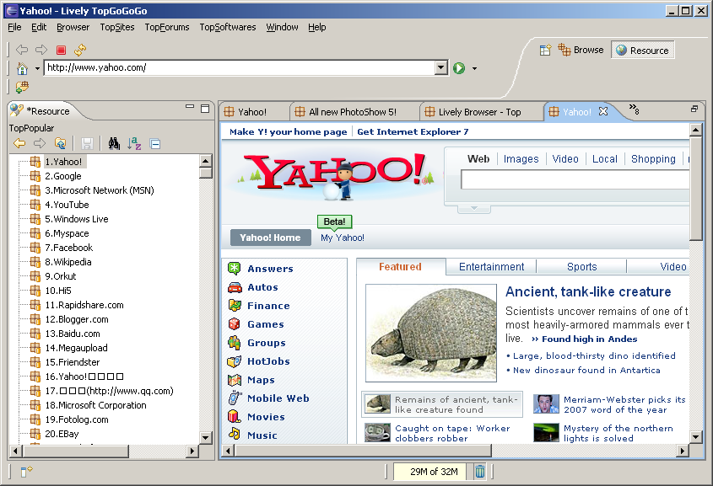Select 20.EBay in the tree
Image resolution: width=713 pixels, height=486 pixels.
(62, 434)
